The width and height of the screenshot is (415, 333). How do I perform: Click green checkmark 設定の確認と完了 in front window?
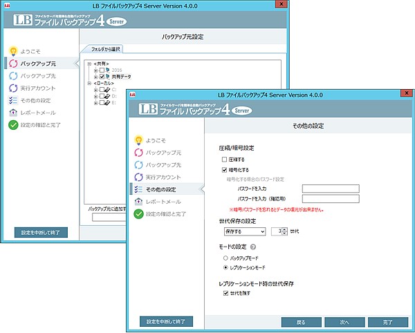point(138,214)
